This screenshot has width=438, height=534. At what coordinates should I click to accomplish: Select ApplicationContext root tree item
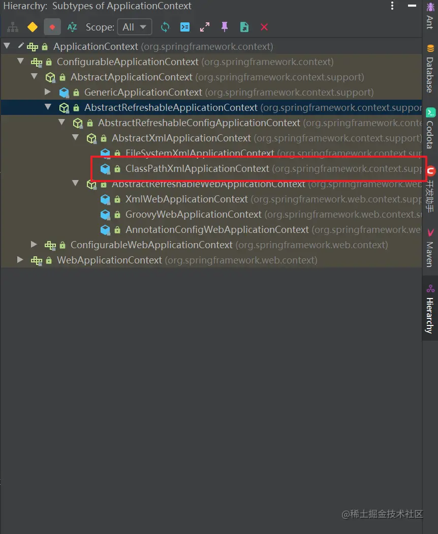point(211,46)
